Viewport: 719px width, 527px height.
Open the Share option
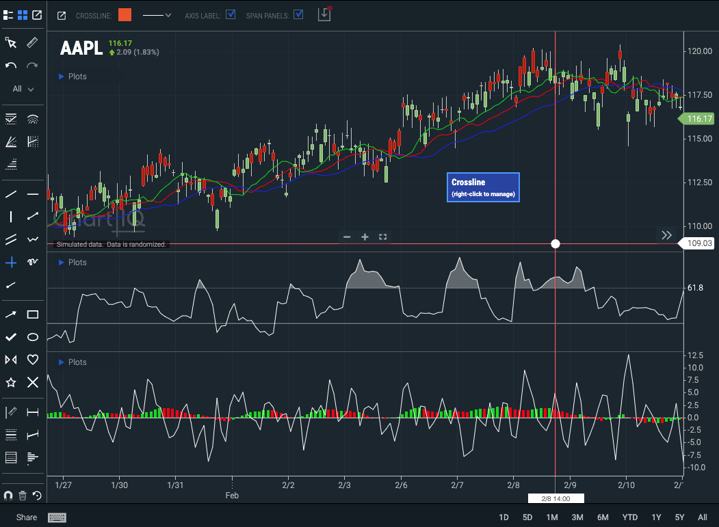[27, 517]
